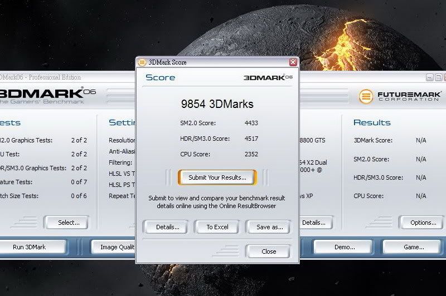
Task: Click the Online ResultBrowser description text
Action: point(217,202)
